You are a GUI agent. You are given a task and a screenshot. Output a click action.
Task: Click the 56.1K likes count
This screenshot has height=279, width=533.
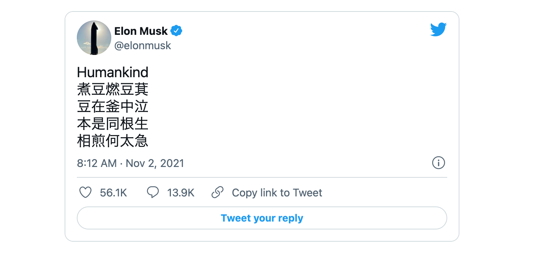click(x=113, y=193)
